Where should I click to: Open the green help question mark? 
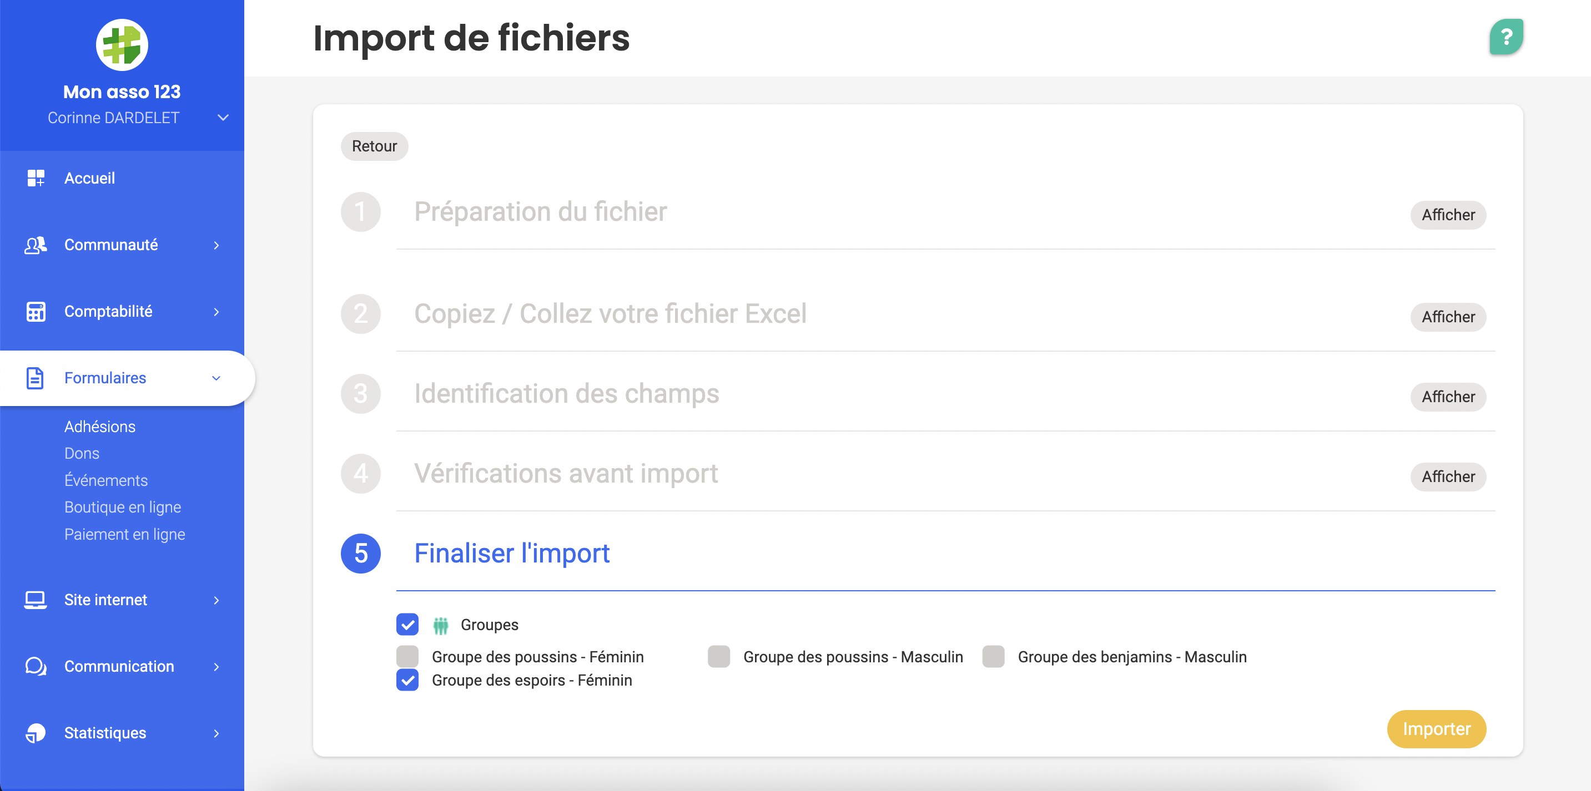click(1506, 37)
